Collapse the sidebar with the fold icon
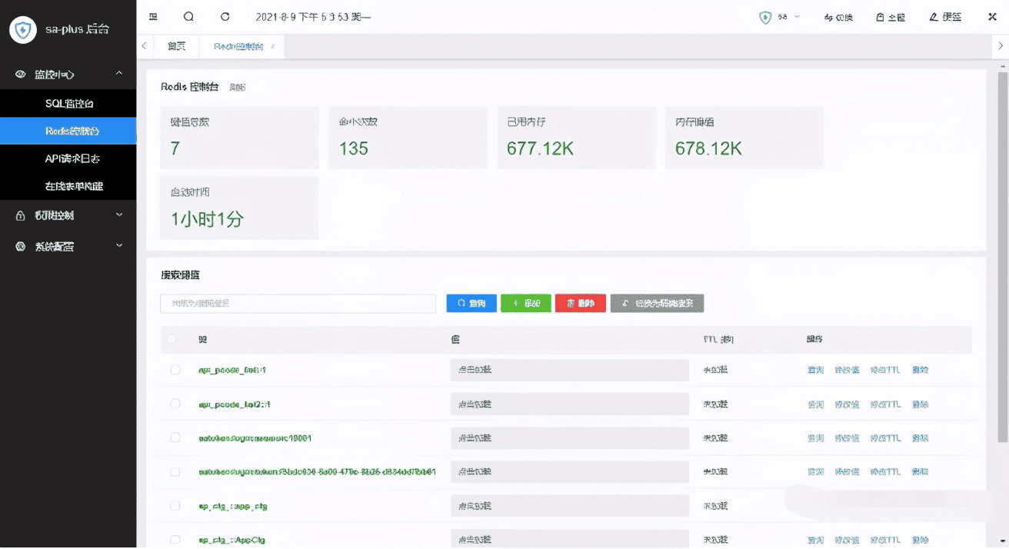This screenshot has width=1009, height=549. pyautogui.click(x=153, y=17)
